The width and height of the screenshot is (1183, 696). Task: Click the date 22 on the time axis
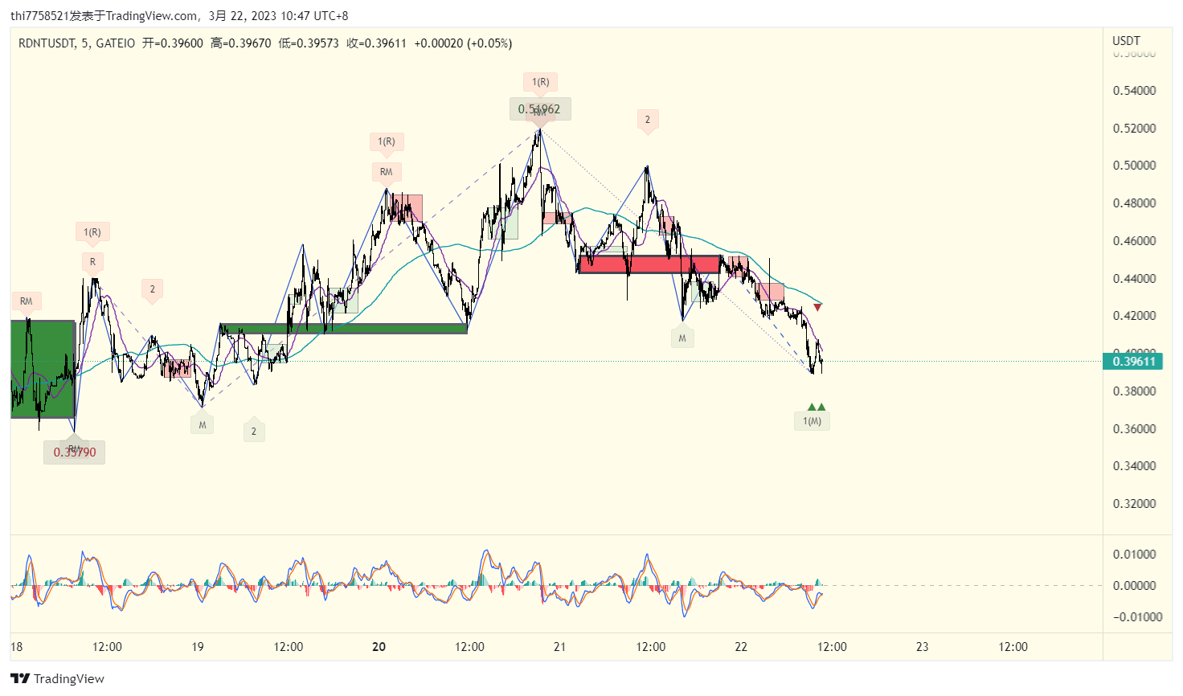pos(741,647)
